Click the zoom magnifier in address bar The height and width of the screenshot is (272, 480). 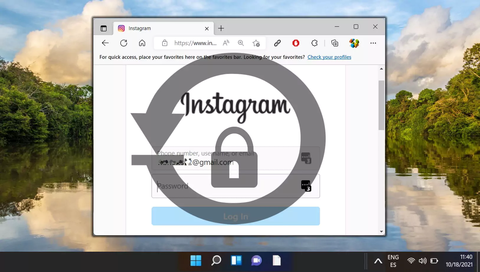pyautogui.click(x=241, y=43)
